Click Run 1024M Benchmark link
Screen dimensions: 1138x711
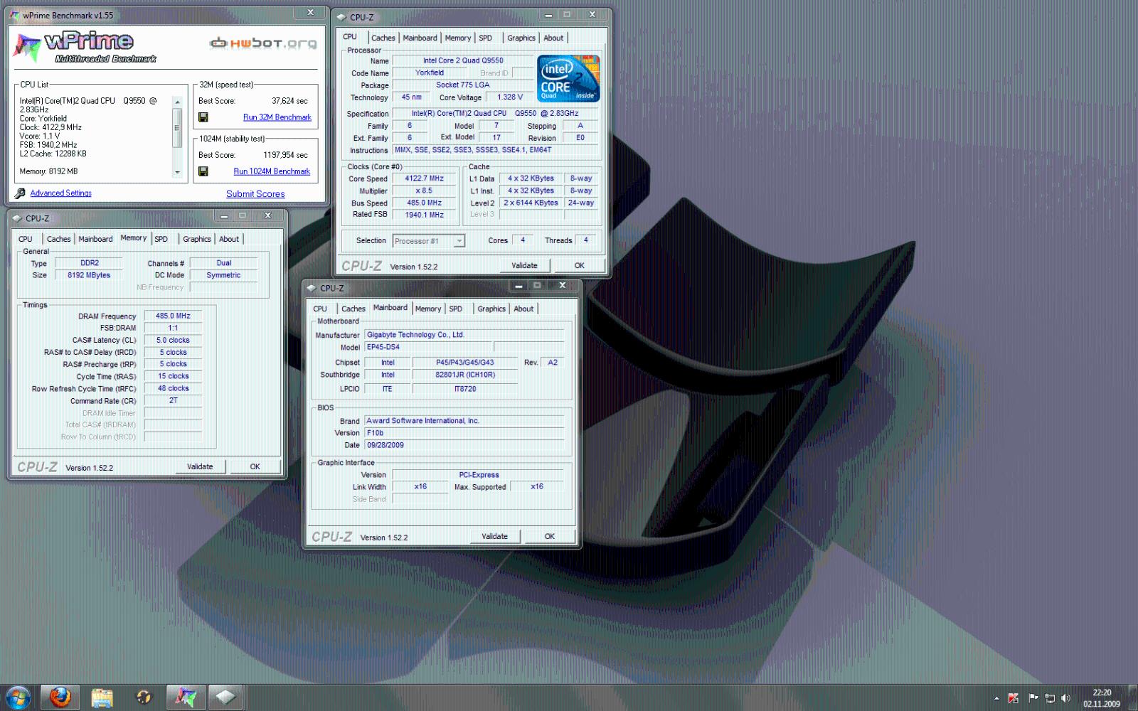click(272, 171)
